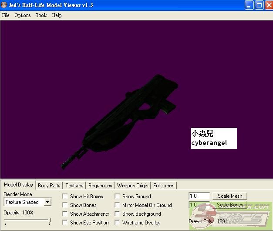This screenshot has height=231, width=273.
Task: Open the Render Mode dropdown
Action: (x=47, y=202)
